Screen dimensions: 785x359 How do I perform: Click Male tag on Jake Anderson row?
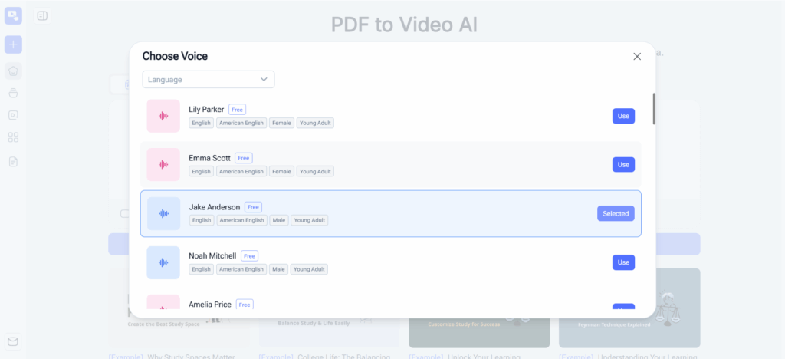click(279, 220)
